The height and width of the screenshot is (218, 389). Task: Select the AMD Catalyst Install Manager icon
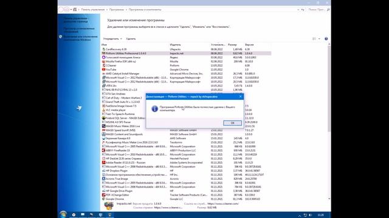coord(103,73)
